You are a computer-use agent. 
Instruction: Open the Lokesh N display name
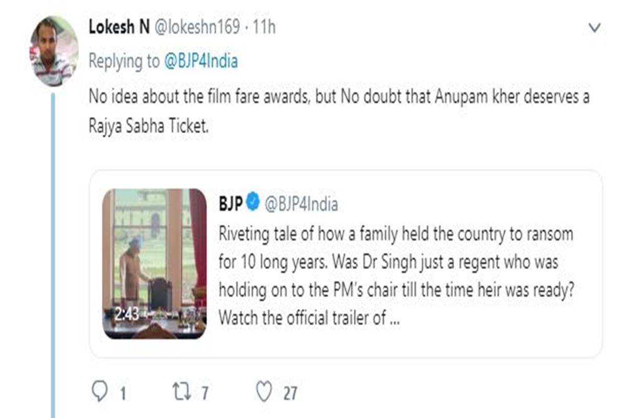coord(119,28)
